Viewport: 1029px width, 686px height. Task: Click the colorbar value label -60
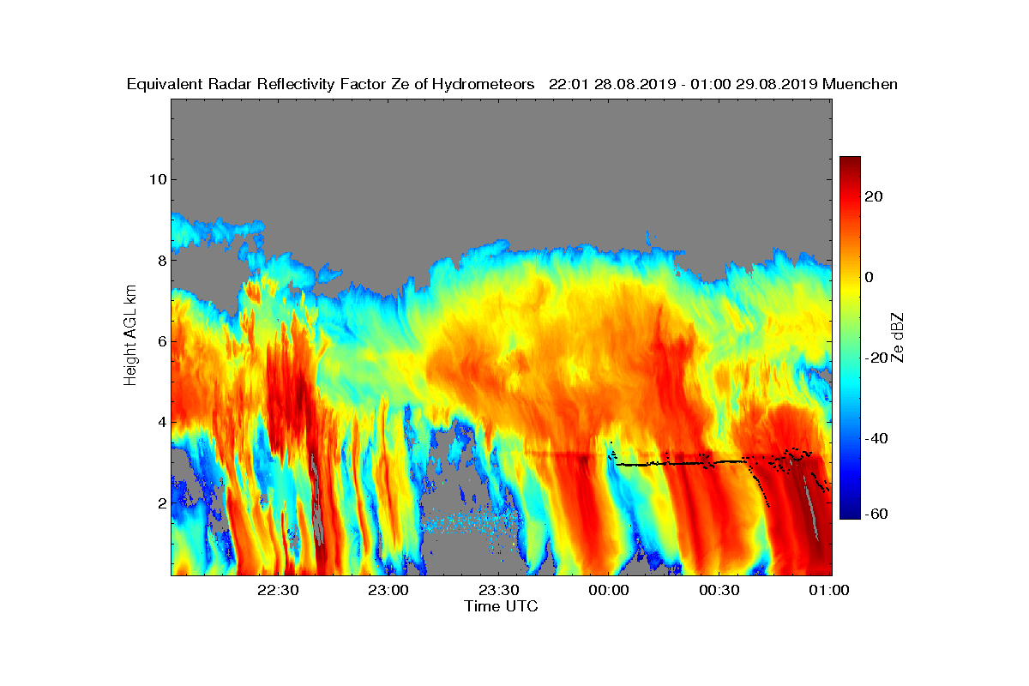877,513
